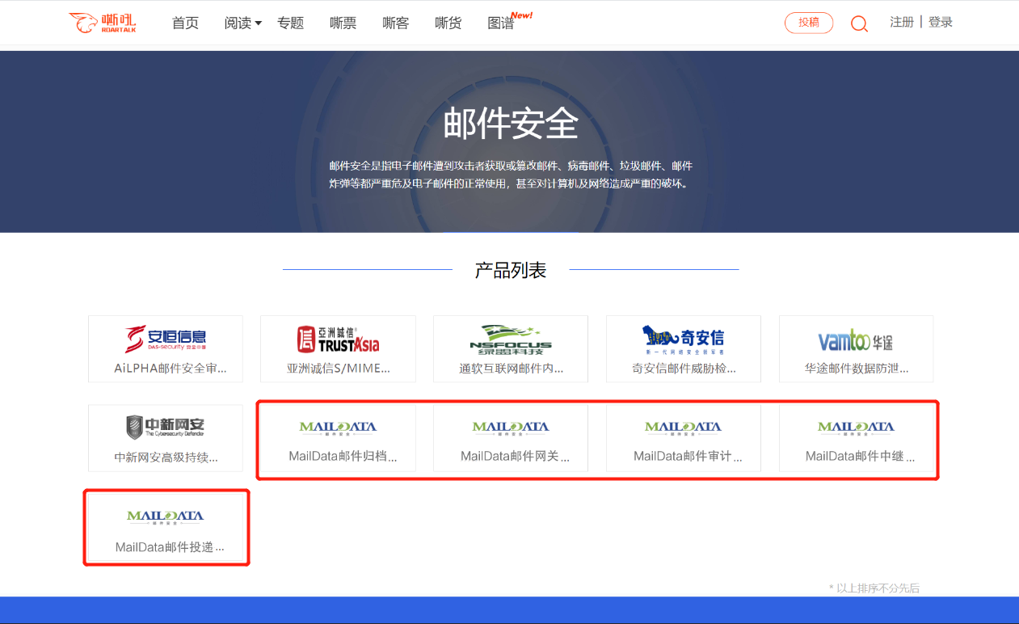
Task: Open the AiLPHA邮件安全审 product card
Action: [165, 348]
